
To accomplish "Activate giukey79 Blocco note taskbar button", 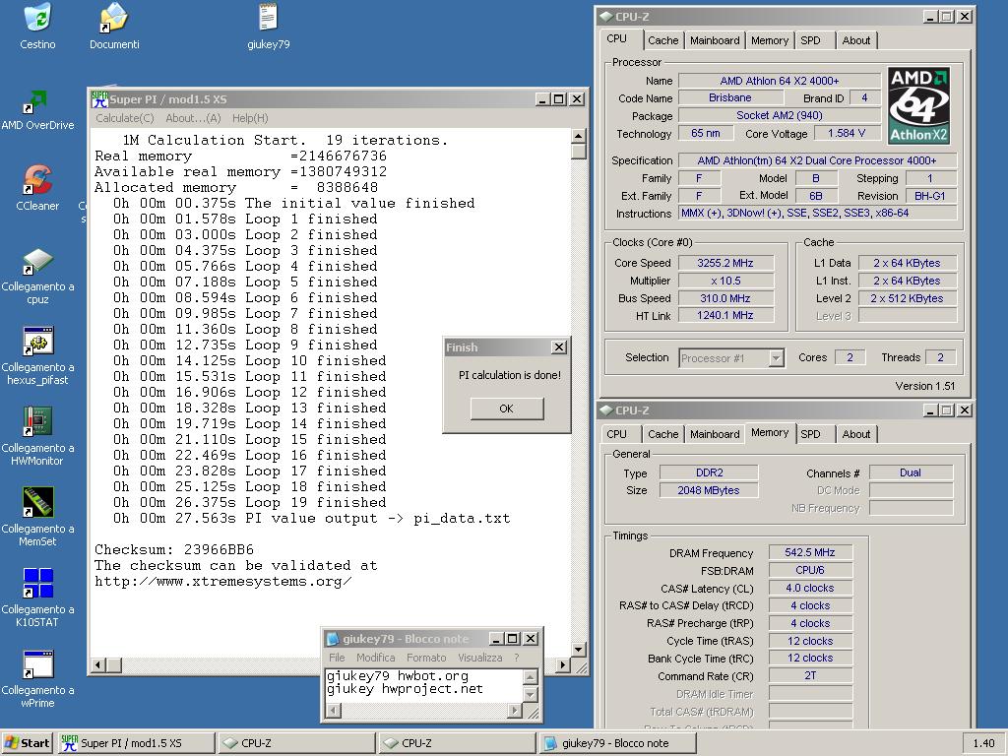I will (x=618, y=743).
